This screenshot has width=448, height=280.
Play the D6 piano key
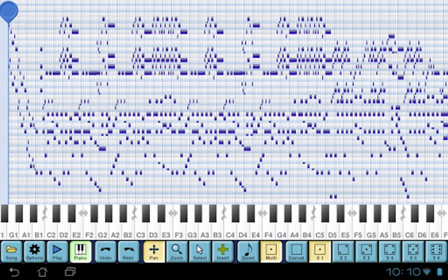422,230
